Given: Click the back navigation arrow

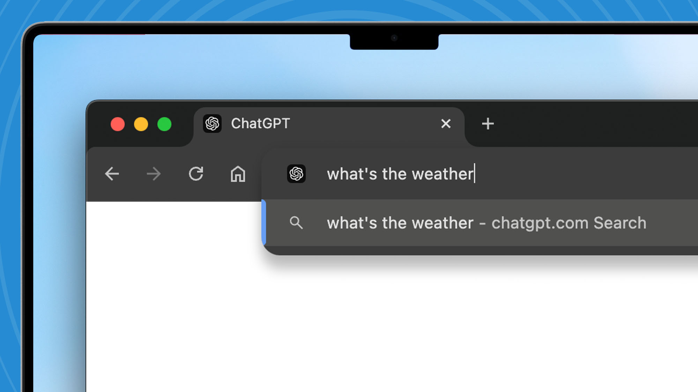Looking at the screenshot, I should coord(112,173).
